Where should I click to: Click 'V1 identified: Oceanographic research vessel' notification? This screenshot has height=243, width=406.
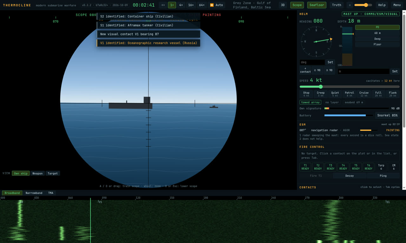click(x=148, y=43)
